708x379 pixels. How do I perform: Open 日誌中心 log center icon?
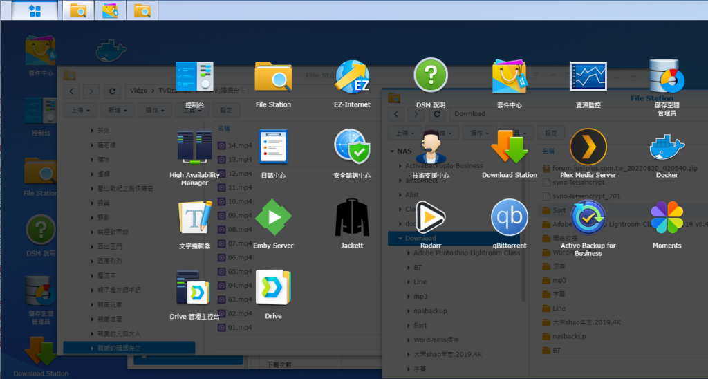pos(273,147)
